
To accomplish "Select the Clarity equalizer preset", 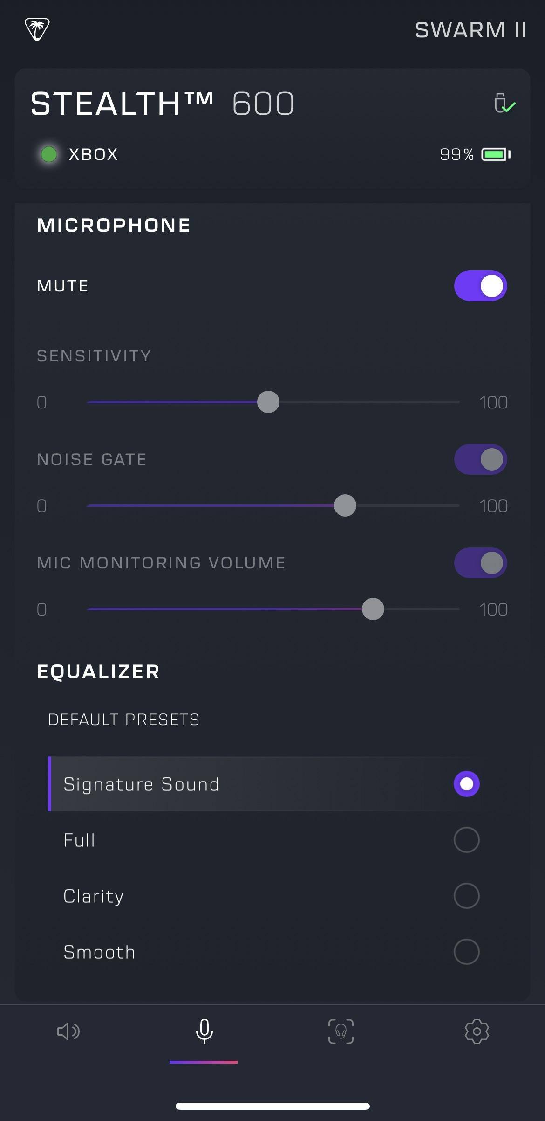I will click(x=466, y=896).
